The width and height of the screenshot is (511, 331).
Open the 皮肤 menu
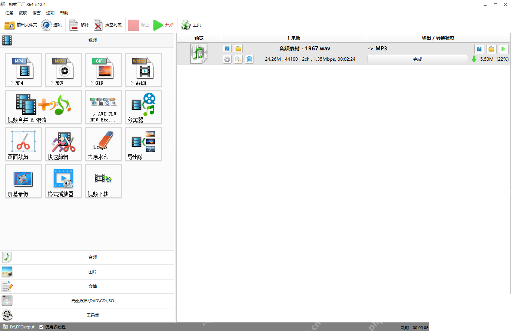[23, 13]
